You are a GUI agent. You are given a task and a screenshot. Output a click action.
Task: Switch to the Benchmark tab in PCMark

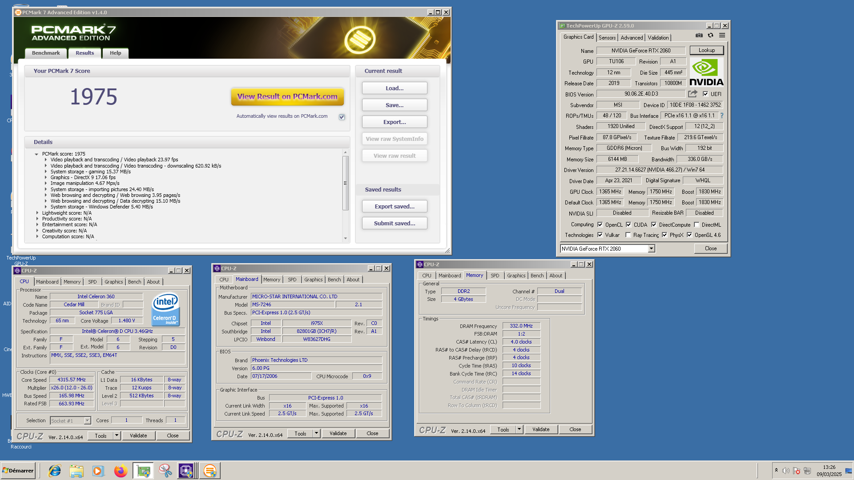pyautogui.click(x=46, y=53)
